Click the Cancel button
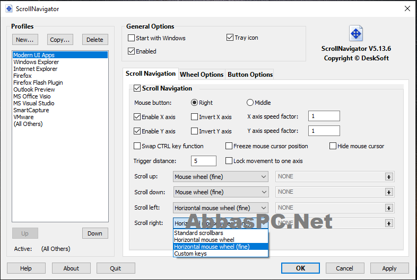The height and width of the screenshot is (280, 417). (x=345, y=268)
